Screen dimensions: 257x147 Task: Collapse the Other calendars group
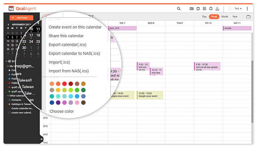tap(8, 96)
